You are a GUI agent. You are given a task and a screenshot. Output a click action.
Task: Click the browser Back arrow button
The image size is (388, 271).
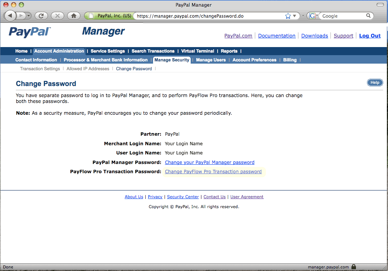pyautogui.click(x=10, y=16)
